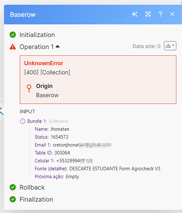
Task: Click the Finalization green check icon
Action: (x=13, y=199)
